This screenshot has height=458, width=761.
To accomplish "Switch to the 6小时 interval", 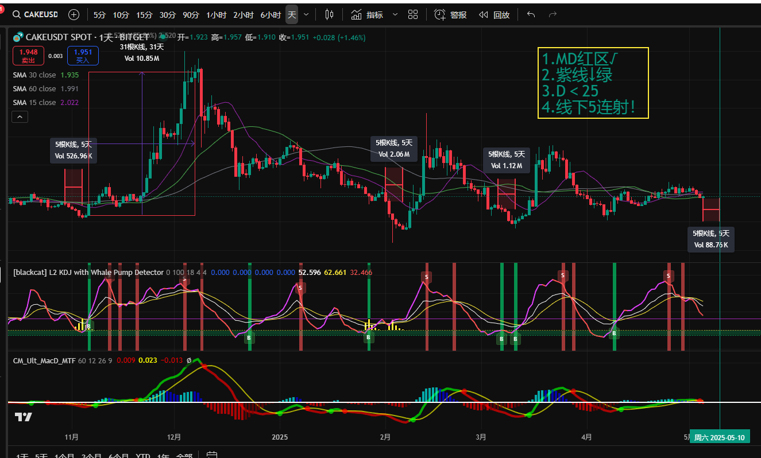I will [271, 14].
